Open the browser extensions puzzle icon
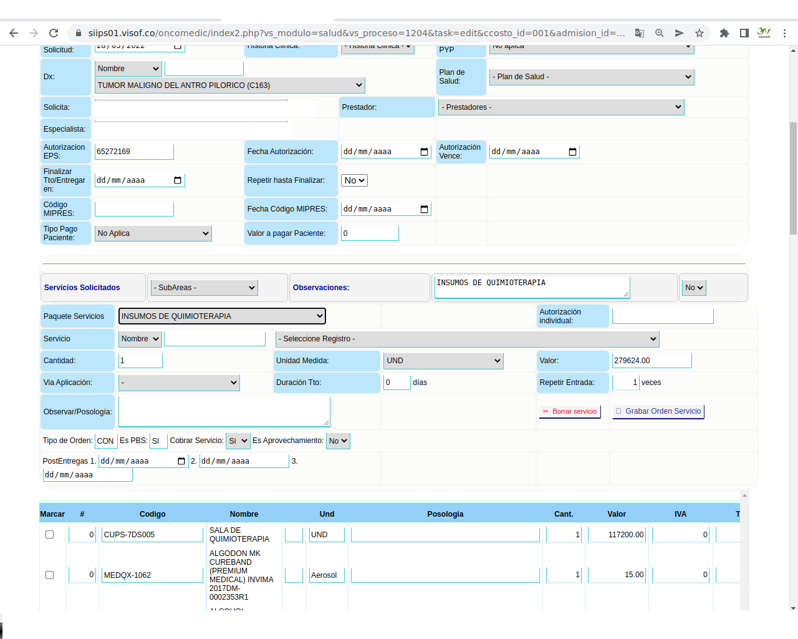This screenshot has width=798, height=639. 724,33
